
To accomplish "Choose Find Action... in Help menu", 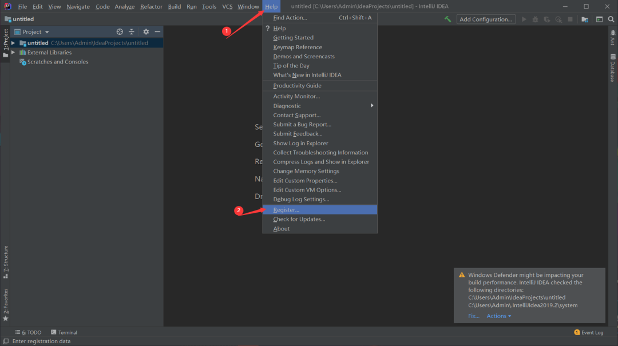I will (320, 17).
